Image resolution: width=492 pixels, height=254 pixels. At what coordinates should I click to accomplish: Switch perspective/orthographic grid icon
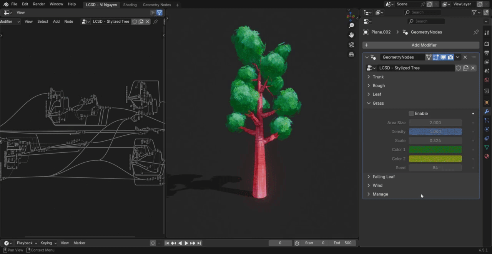tap(351, 54)
